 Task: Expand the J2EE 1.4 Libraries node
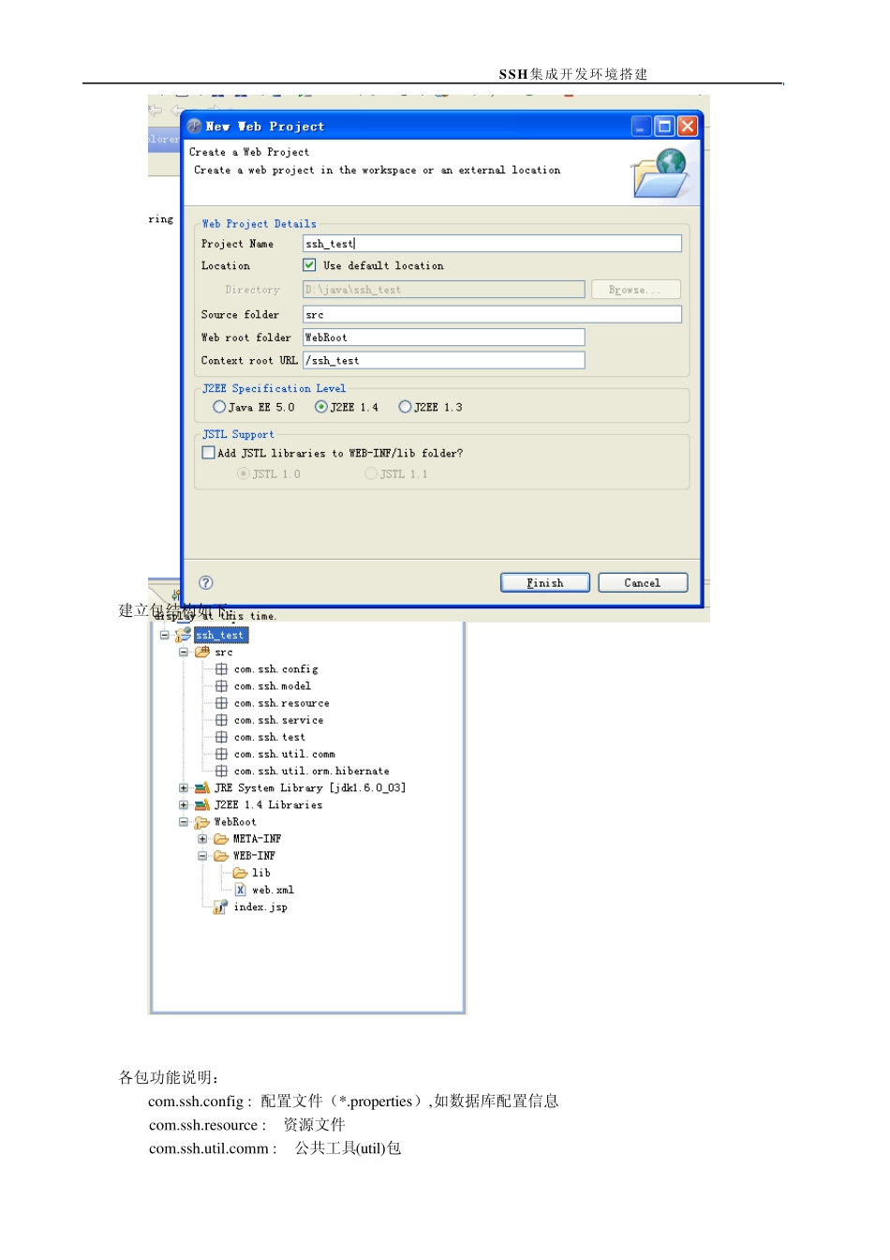tap(184, 805)
